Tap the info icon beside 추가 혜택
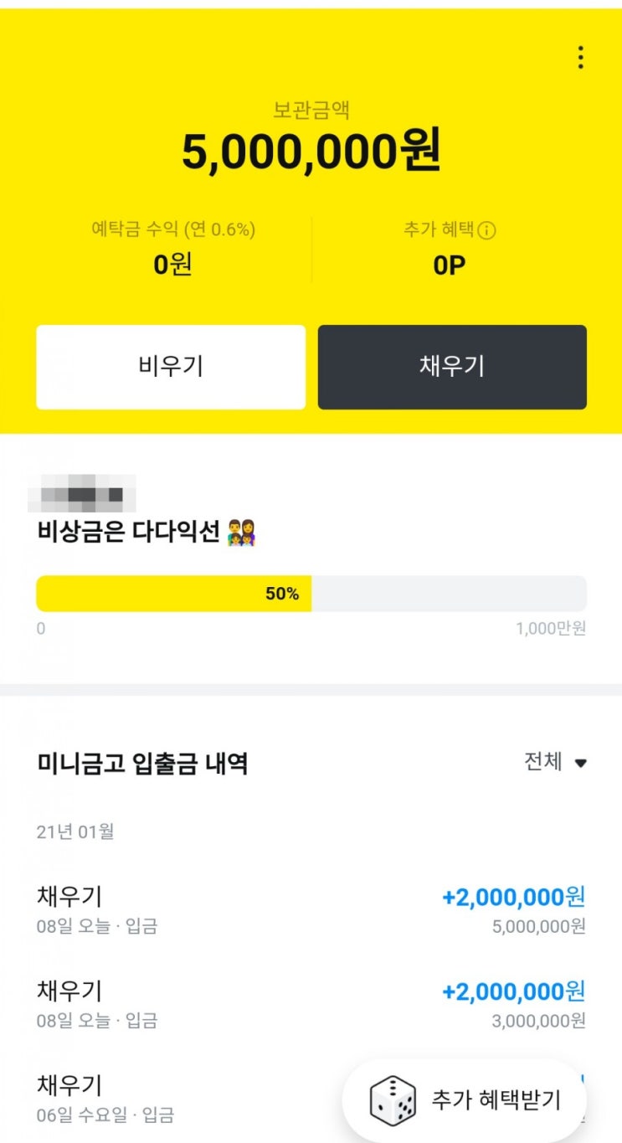Image resolution: width=622 pixels, height=1143 pixels. [x=486, y=230]
